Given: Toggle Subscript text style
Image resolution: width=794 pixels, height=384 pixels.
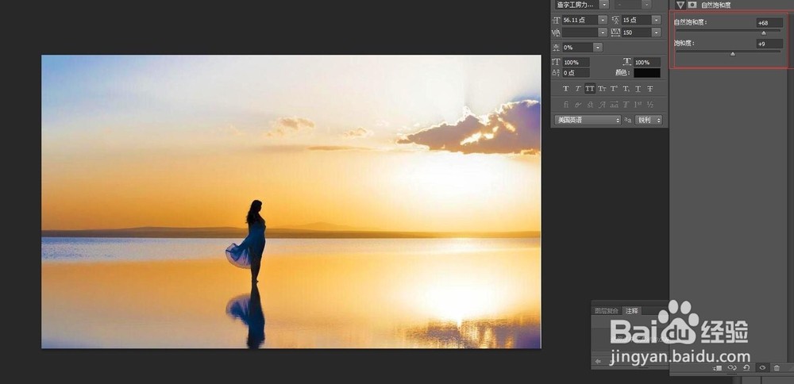Looking at the screenshot, I should point(626,89).
